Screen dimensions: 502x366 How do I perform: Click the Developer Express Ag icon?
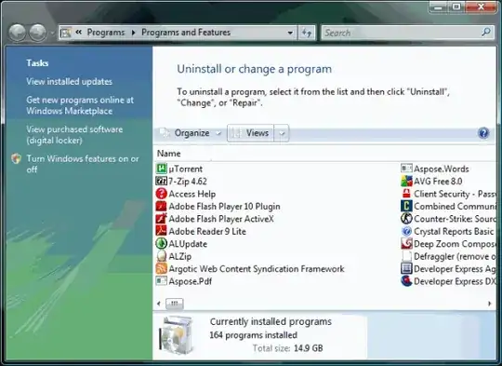[x=406, y=269]
